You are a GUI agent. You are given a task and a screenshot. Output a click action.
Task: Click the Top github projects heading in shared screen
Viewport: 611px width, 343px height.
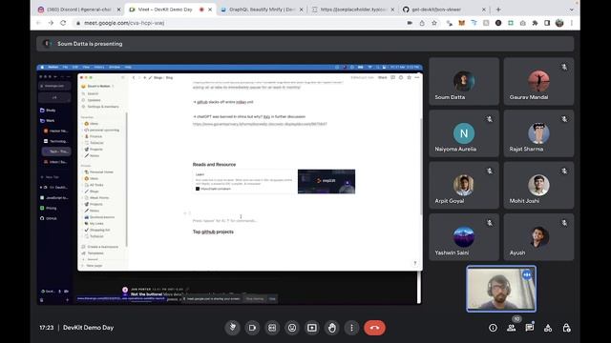pos(213,232)
